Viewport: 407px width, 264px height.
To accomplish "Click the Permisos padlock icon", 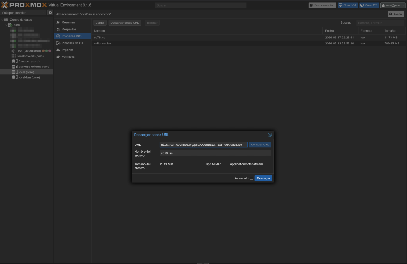I will point(58,56).
